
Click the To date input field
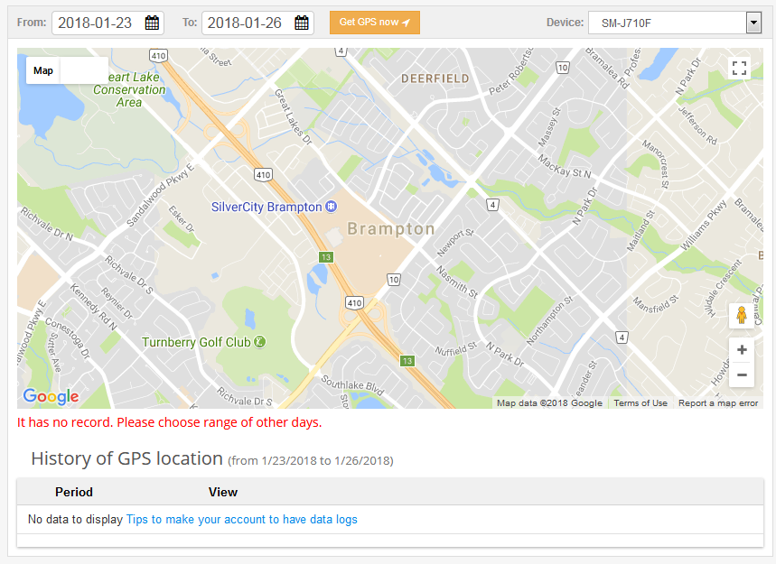(x=257, y=23)
